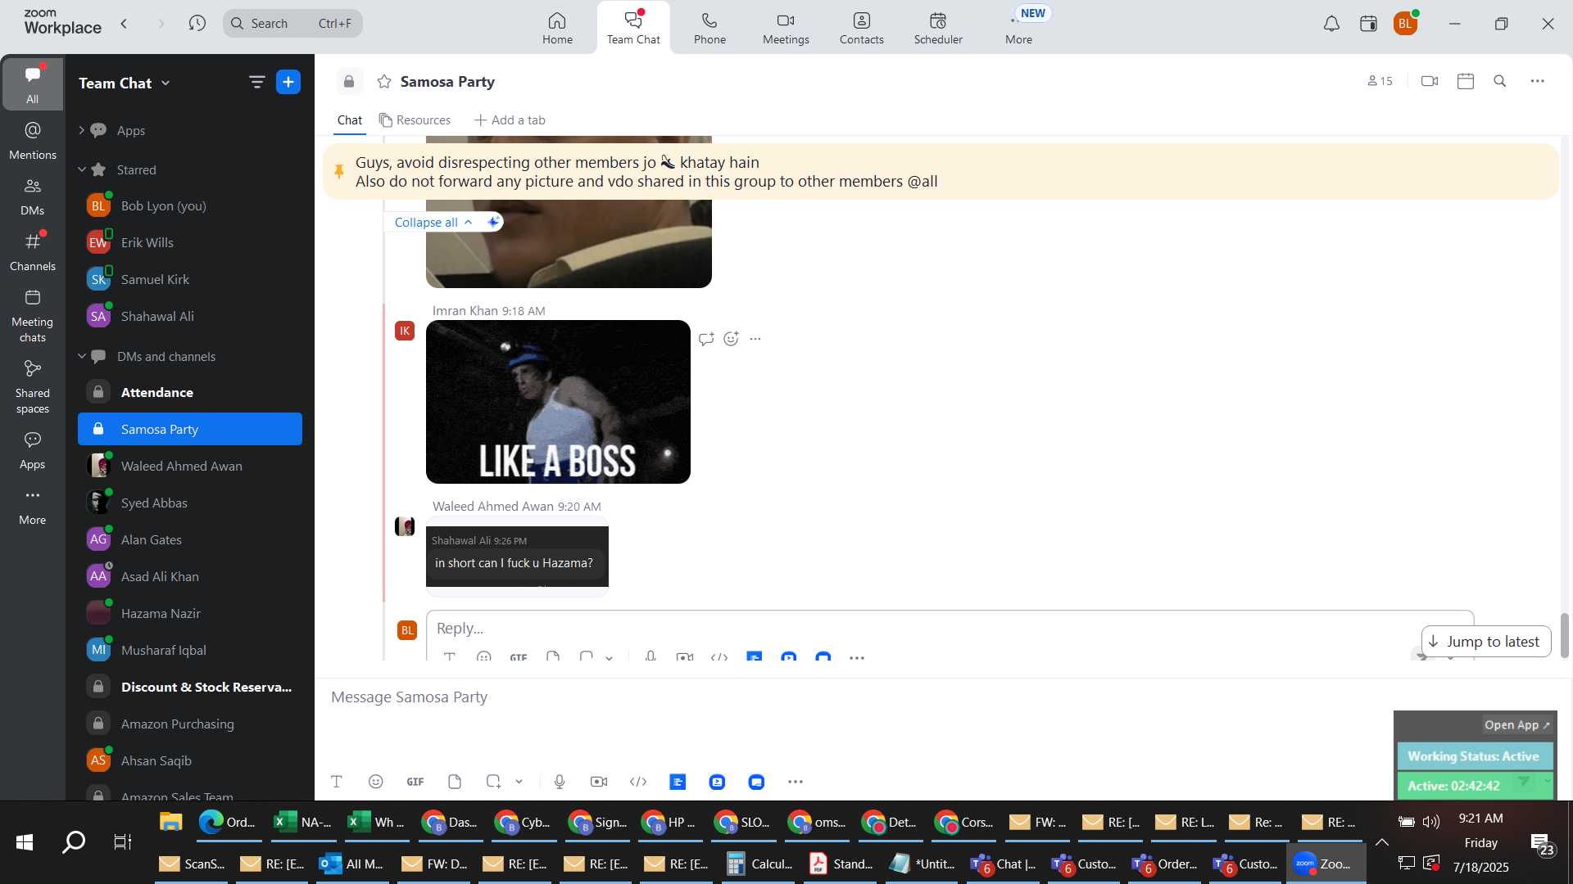Open Shared spaces in the sidebar
The height and width of the screenshot is (884, 1573).
coord(32,386)
